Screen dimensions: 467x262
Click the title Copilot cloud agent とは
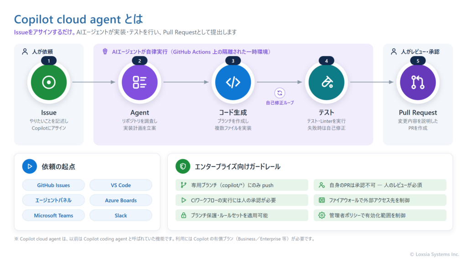coord(78,19)
